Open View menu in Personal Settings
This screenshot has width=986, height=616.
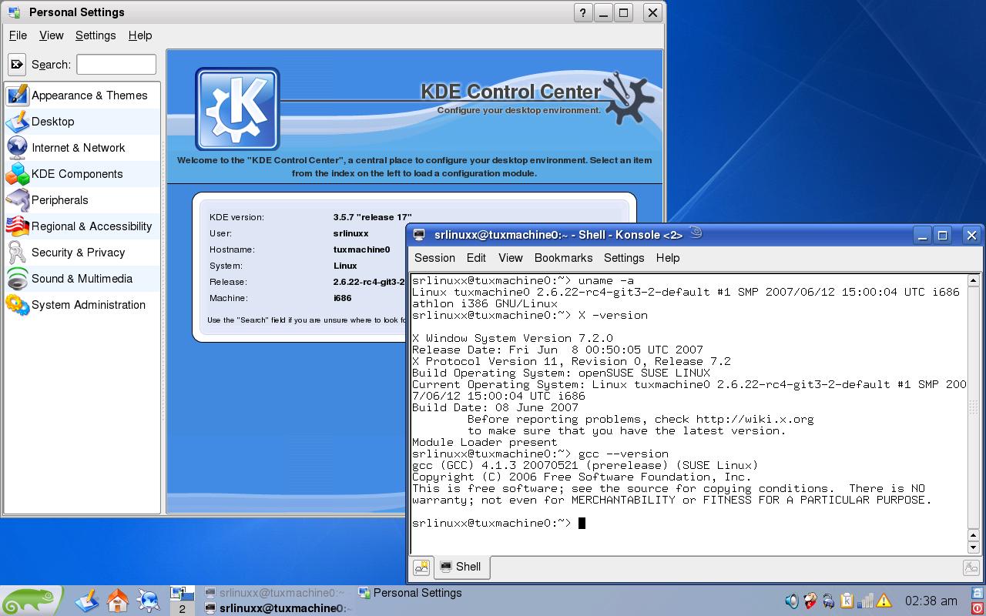[x=52, y=35]
